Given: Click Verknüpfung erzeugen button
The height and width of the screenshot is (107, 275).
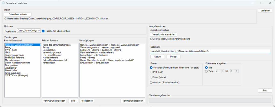Looking at the screenshot, I should click(54, 101).
